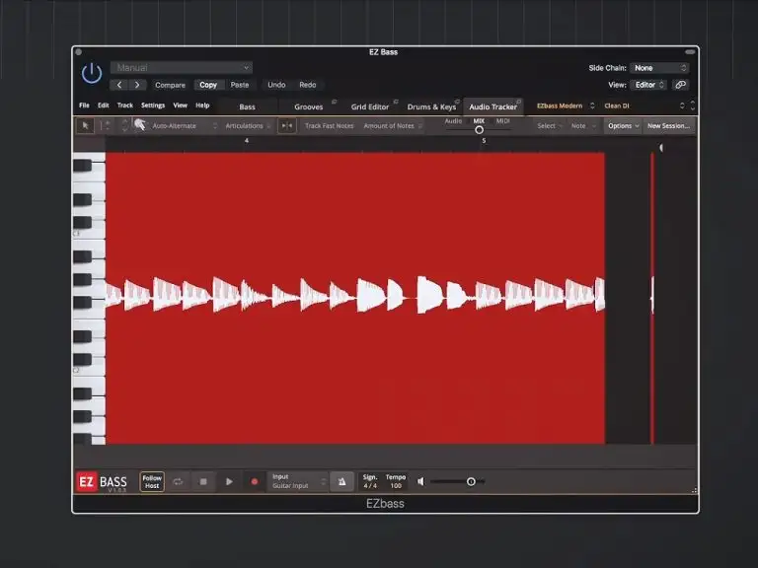This screenshot has width=758, height=568.
Task: Click the Undo button
Action: [x=276, y=85]
